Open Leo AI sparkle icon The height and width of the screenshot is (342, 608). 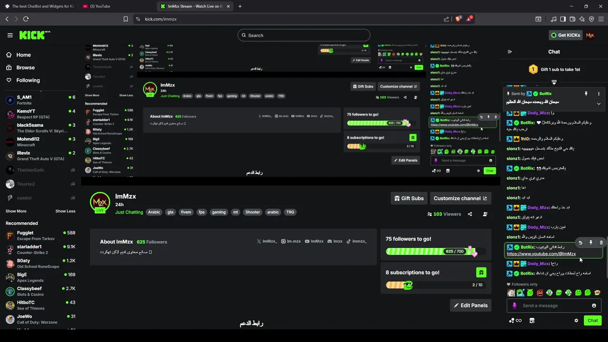(x=582, y=19)
